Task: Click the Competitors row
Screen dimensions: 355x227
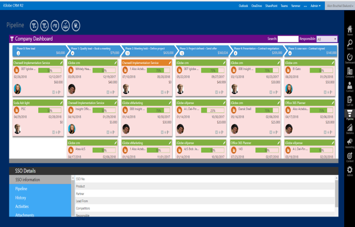Action: [x=205, y=208]
